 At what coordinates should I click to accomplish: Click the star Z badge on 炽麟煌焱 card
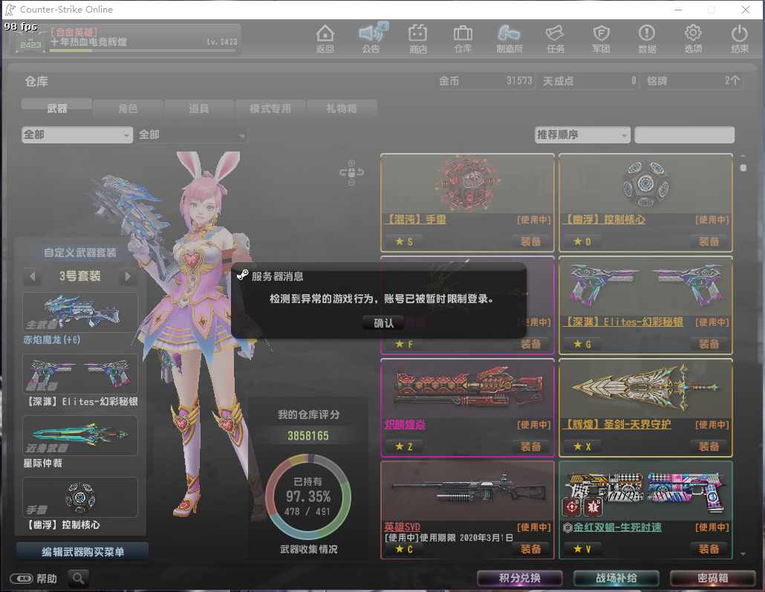point(404,446)
